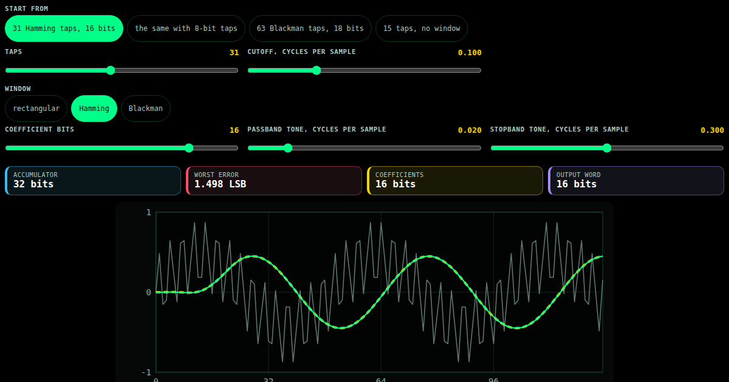
Task: Click the cutoff value "0.100"
Action: (470, 53)
